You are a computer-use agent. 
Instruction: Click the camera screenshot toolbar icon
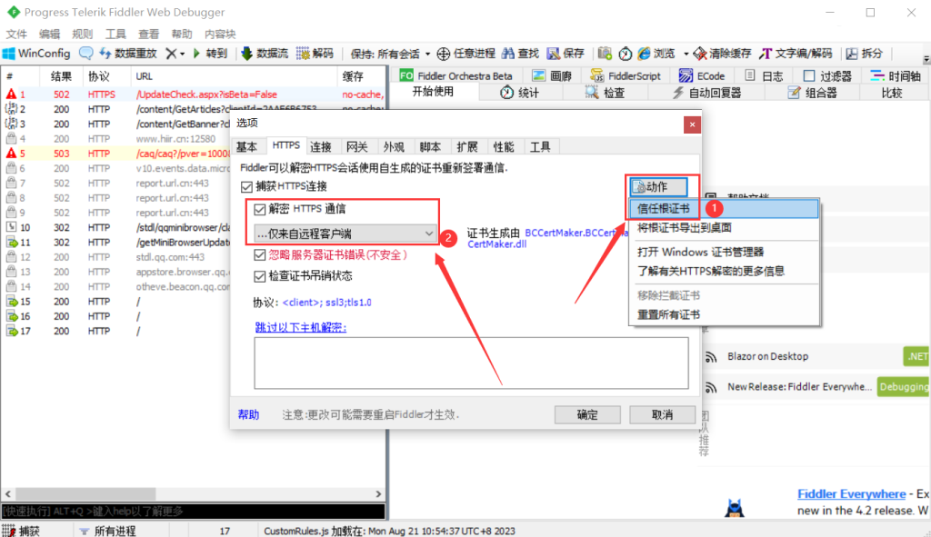point(605,54)
